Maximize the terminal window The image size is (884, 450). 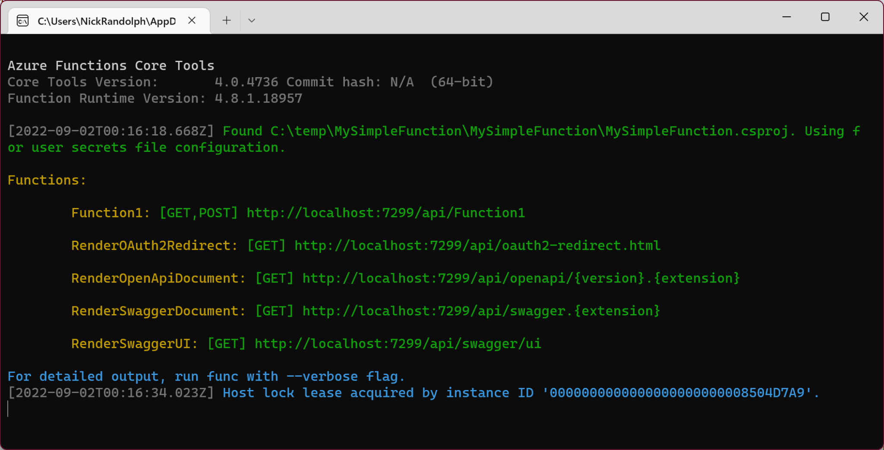[x=825, y=17]
